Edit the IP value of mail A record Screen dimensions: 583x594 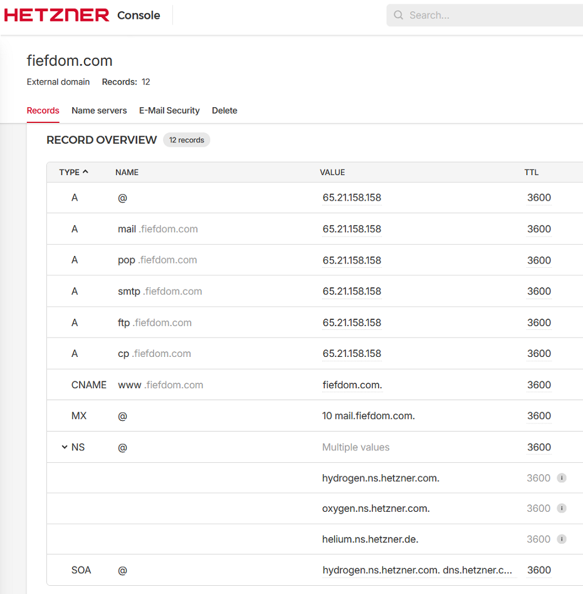click(x=352, y=229)
